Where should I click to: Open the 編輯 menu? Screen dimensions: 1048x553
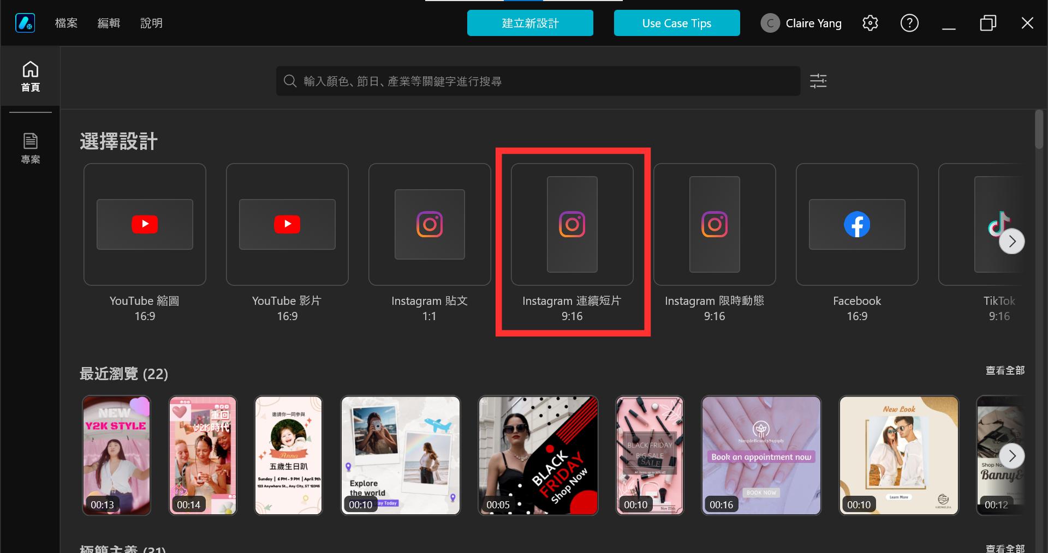109,23
